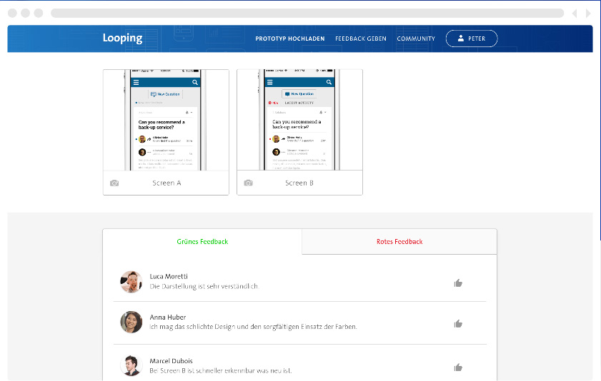Select the Screen A label
The image size is (601, 381).
point(167,183)
